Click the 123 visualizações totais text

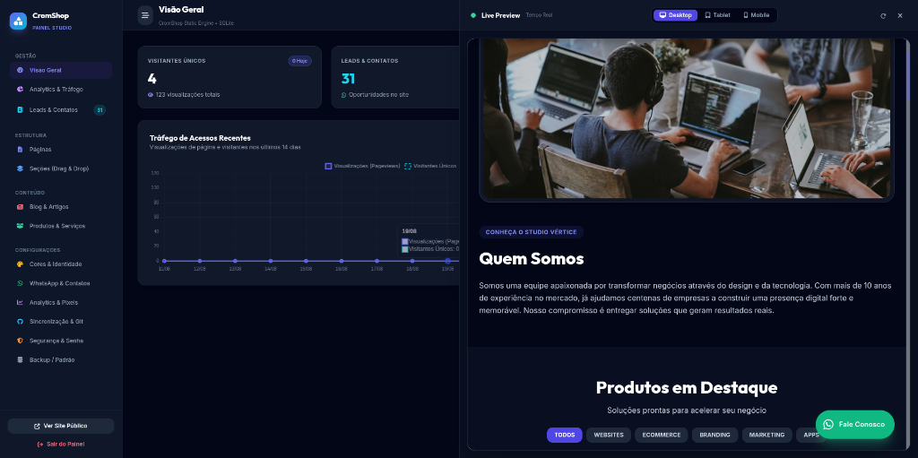(x=188, y=94)
